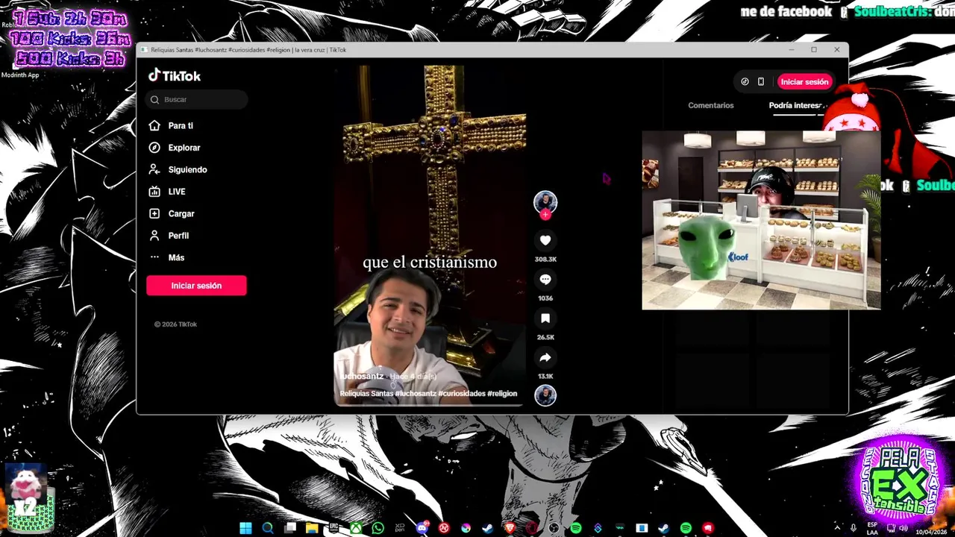Click the Explorar compass icon
The image size is (955, 537).
pyautogui.click(x=154, y=148)
